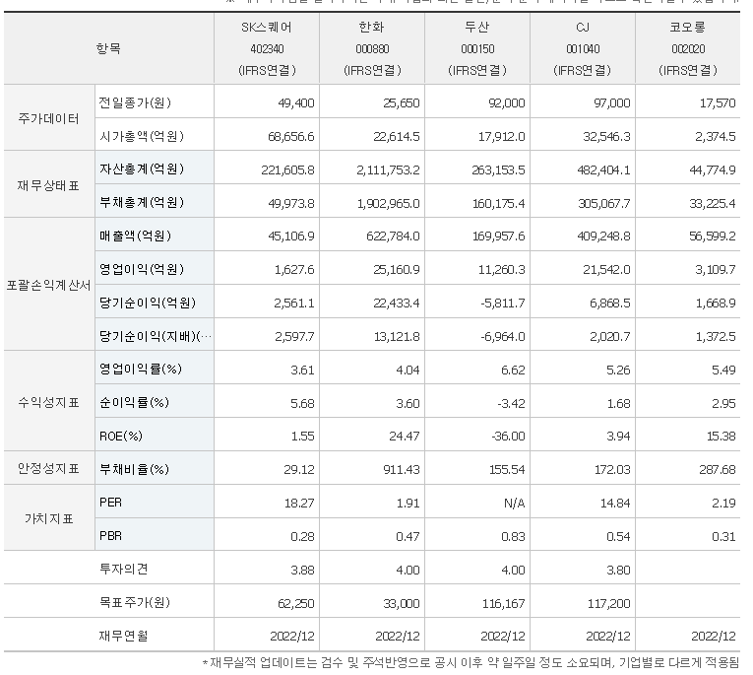Viewport: 753px width, 675px height.
Task: Click the 목표주가(원) row label
Action: point(135,602)
